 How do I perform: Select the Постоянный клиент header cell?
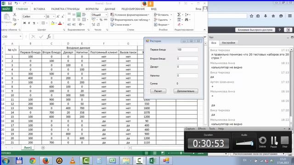tap(104, 52)
